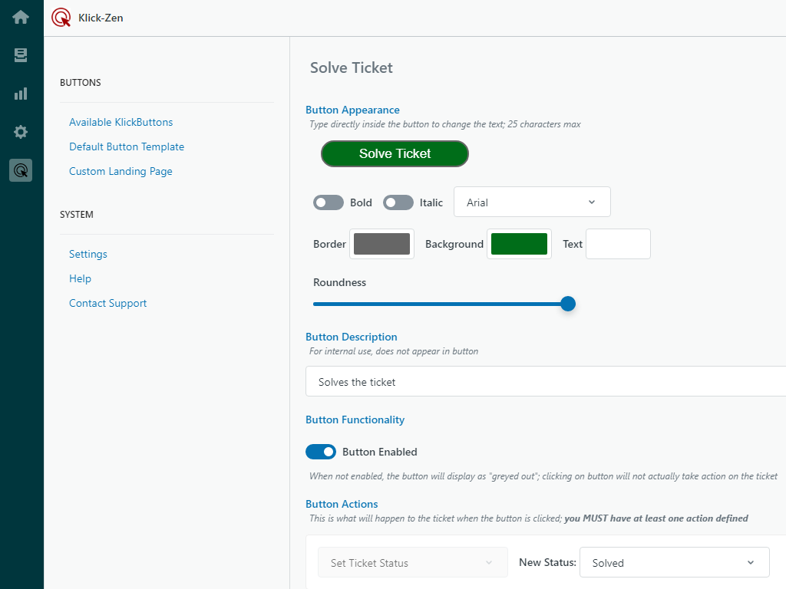Open the Admin gear icon
Screen dimensions: 786x589
point(21,132)
